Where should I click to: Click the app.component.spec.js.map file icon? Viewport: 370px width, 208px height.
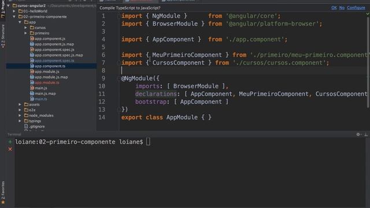click(x=32, y=55)
